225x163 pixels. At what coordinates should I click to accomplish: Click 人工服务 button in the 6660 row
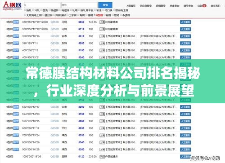pos(185,22)
